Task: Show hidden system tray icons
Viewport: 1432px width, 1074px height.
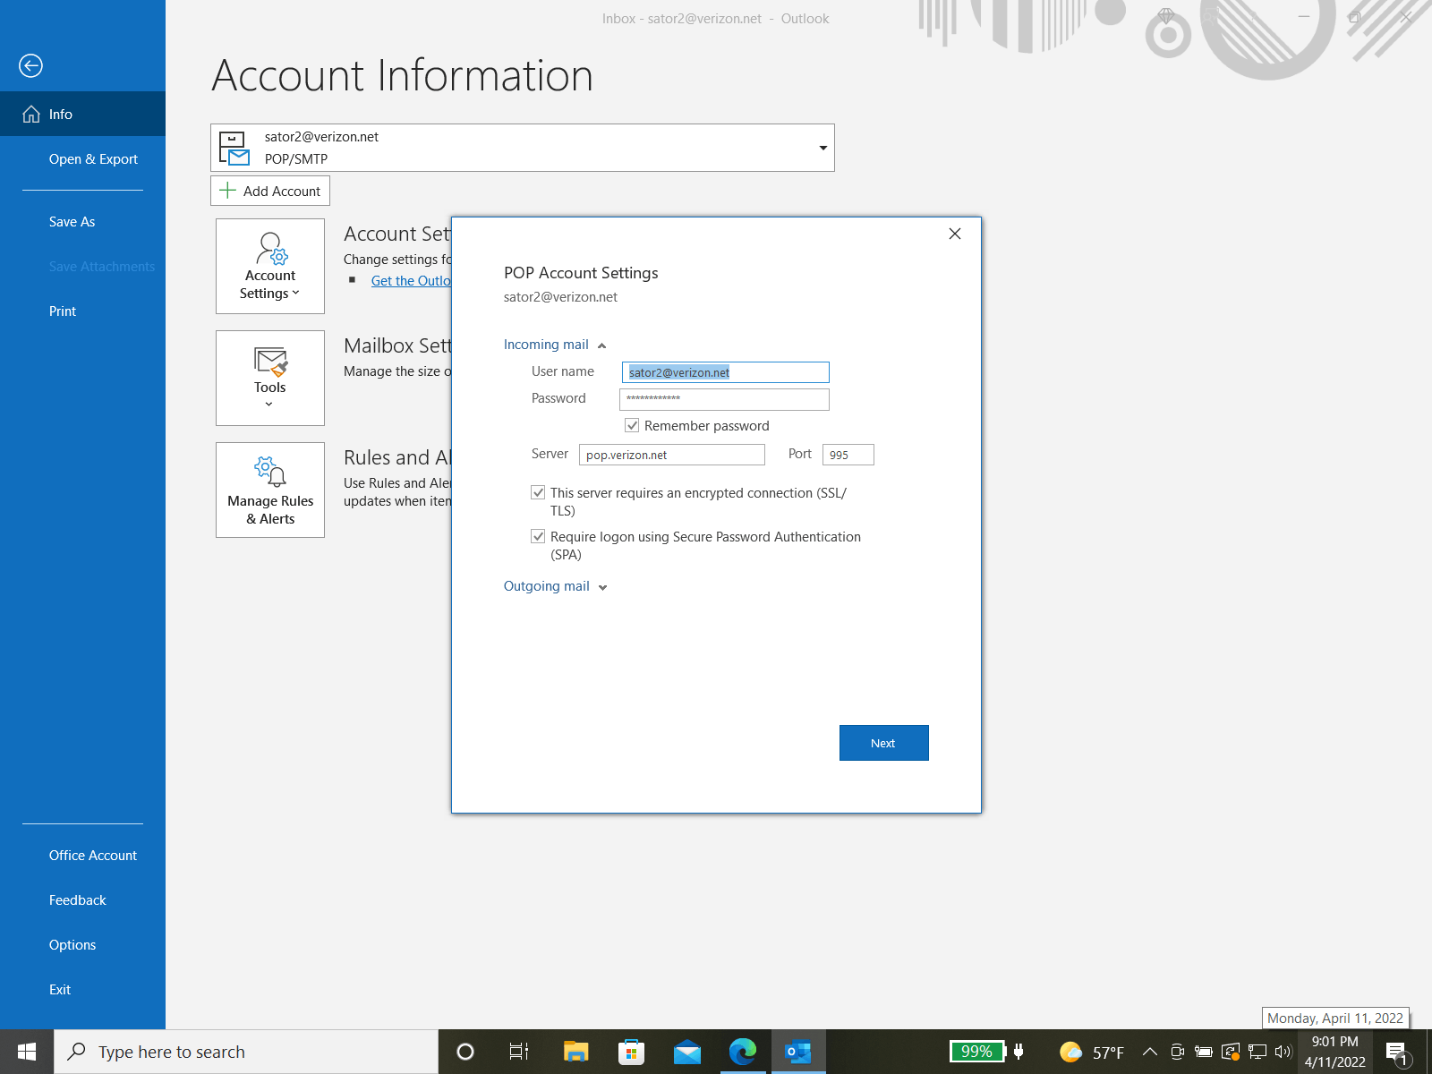Action: tap(1150, 1052)
